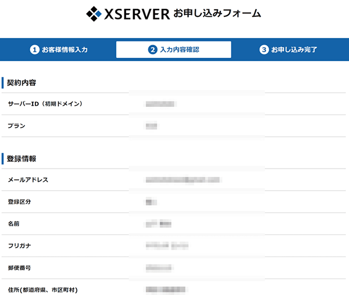
Task: Select step 2 入力内容確認 tab
Action: coord(173,50)
